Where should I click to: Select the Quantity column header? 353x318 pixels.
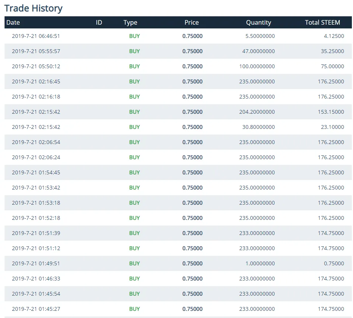click(x=258, y=22)
